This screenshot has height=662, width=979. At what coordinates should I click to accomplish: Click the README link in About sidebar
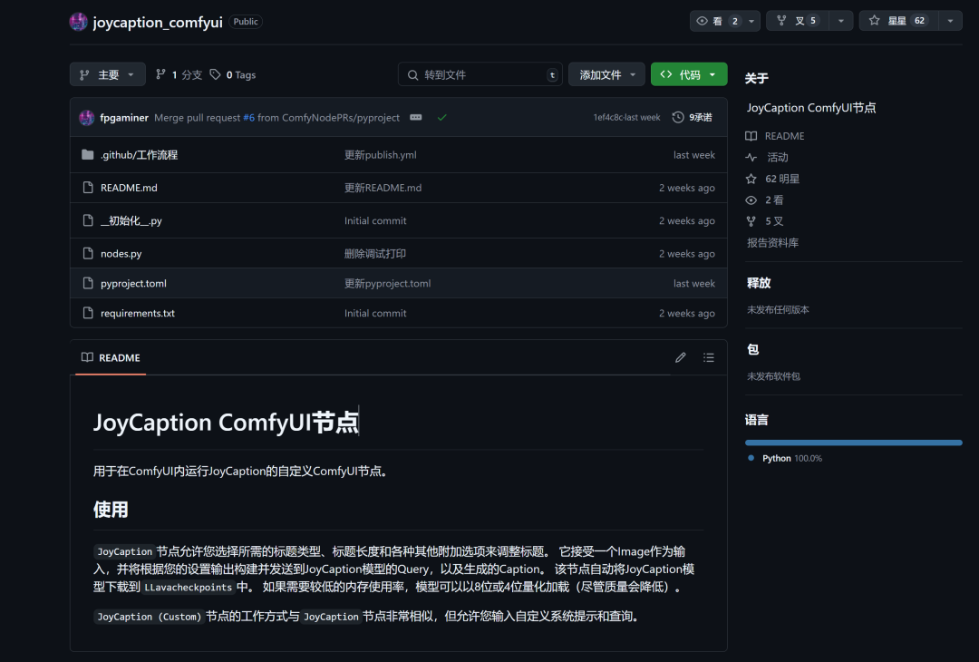tap(775, 136)
